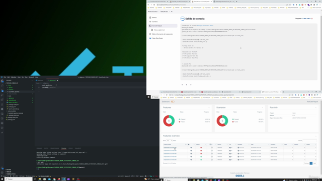Screen dimensions: 322x181
Task: Expand the OUTLINE section in VS Code
Action: (x=8, y=170)
